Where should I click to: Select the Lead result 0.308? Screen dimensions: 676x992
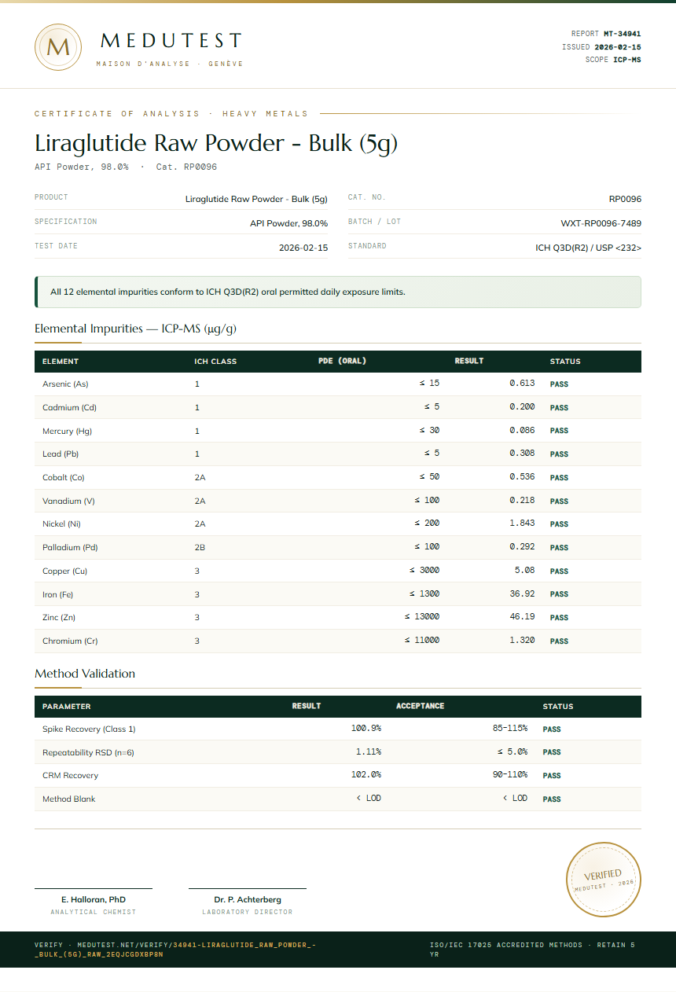(522, 454)
